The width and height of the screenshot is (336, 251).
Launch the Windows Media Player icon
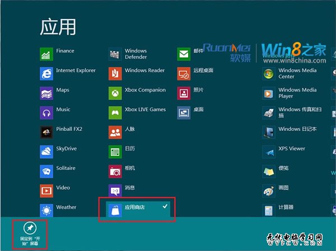[x=269, y=93]
